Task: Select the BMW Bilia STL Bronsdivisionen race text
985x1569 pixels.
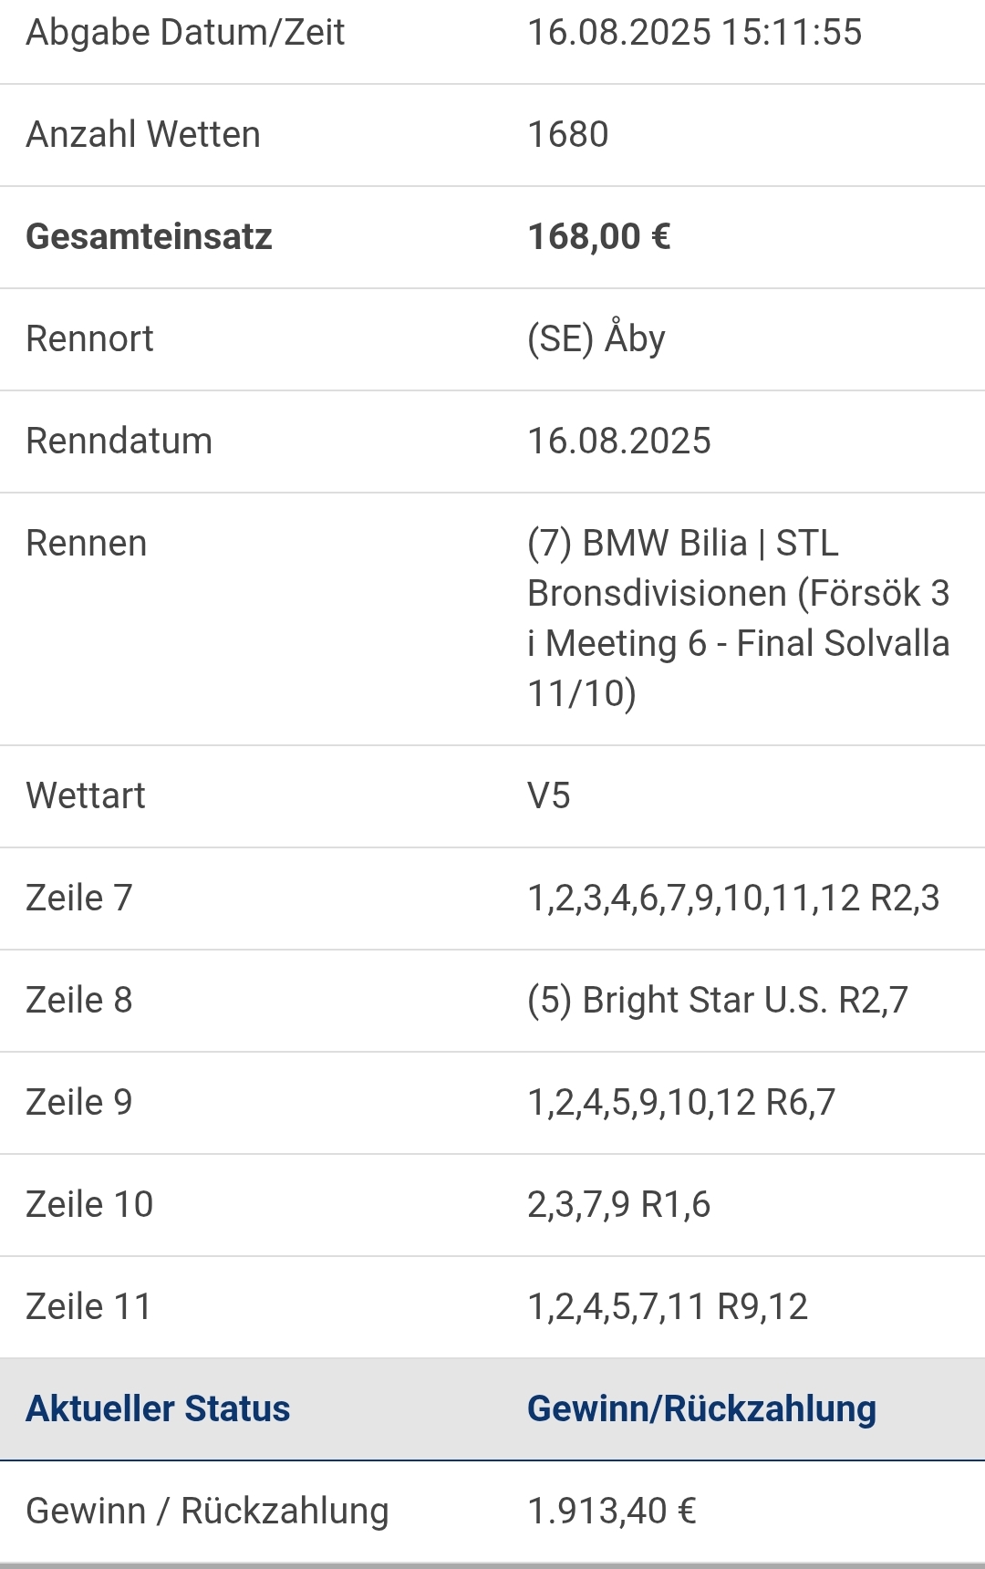Action: coord(739,618)
